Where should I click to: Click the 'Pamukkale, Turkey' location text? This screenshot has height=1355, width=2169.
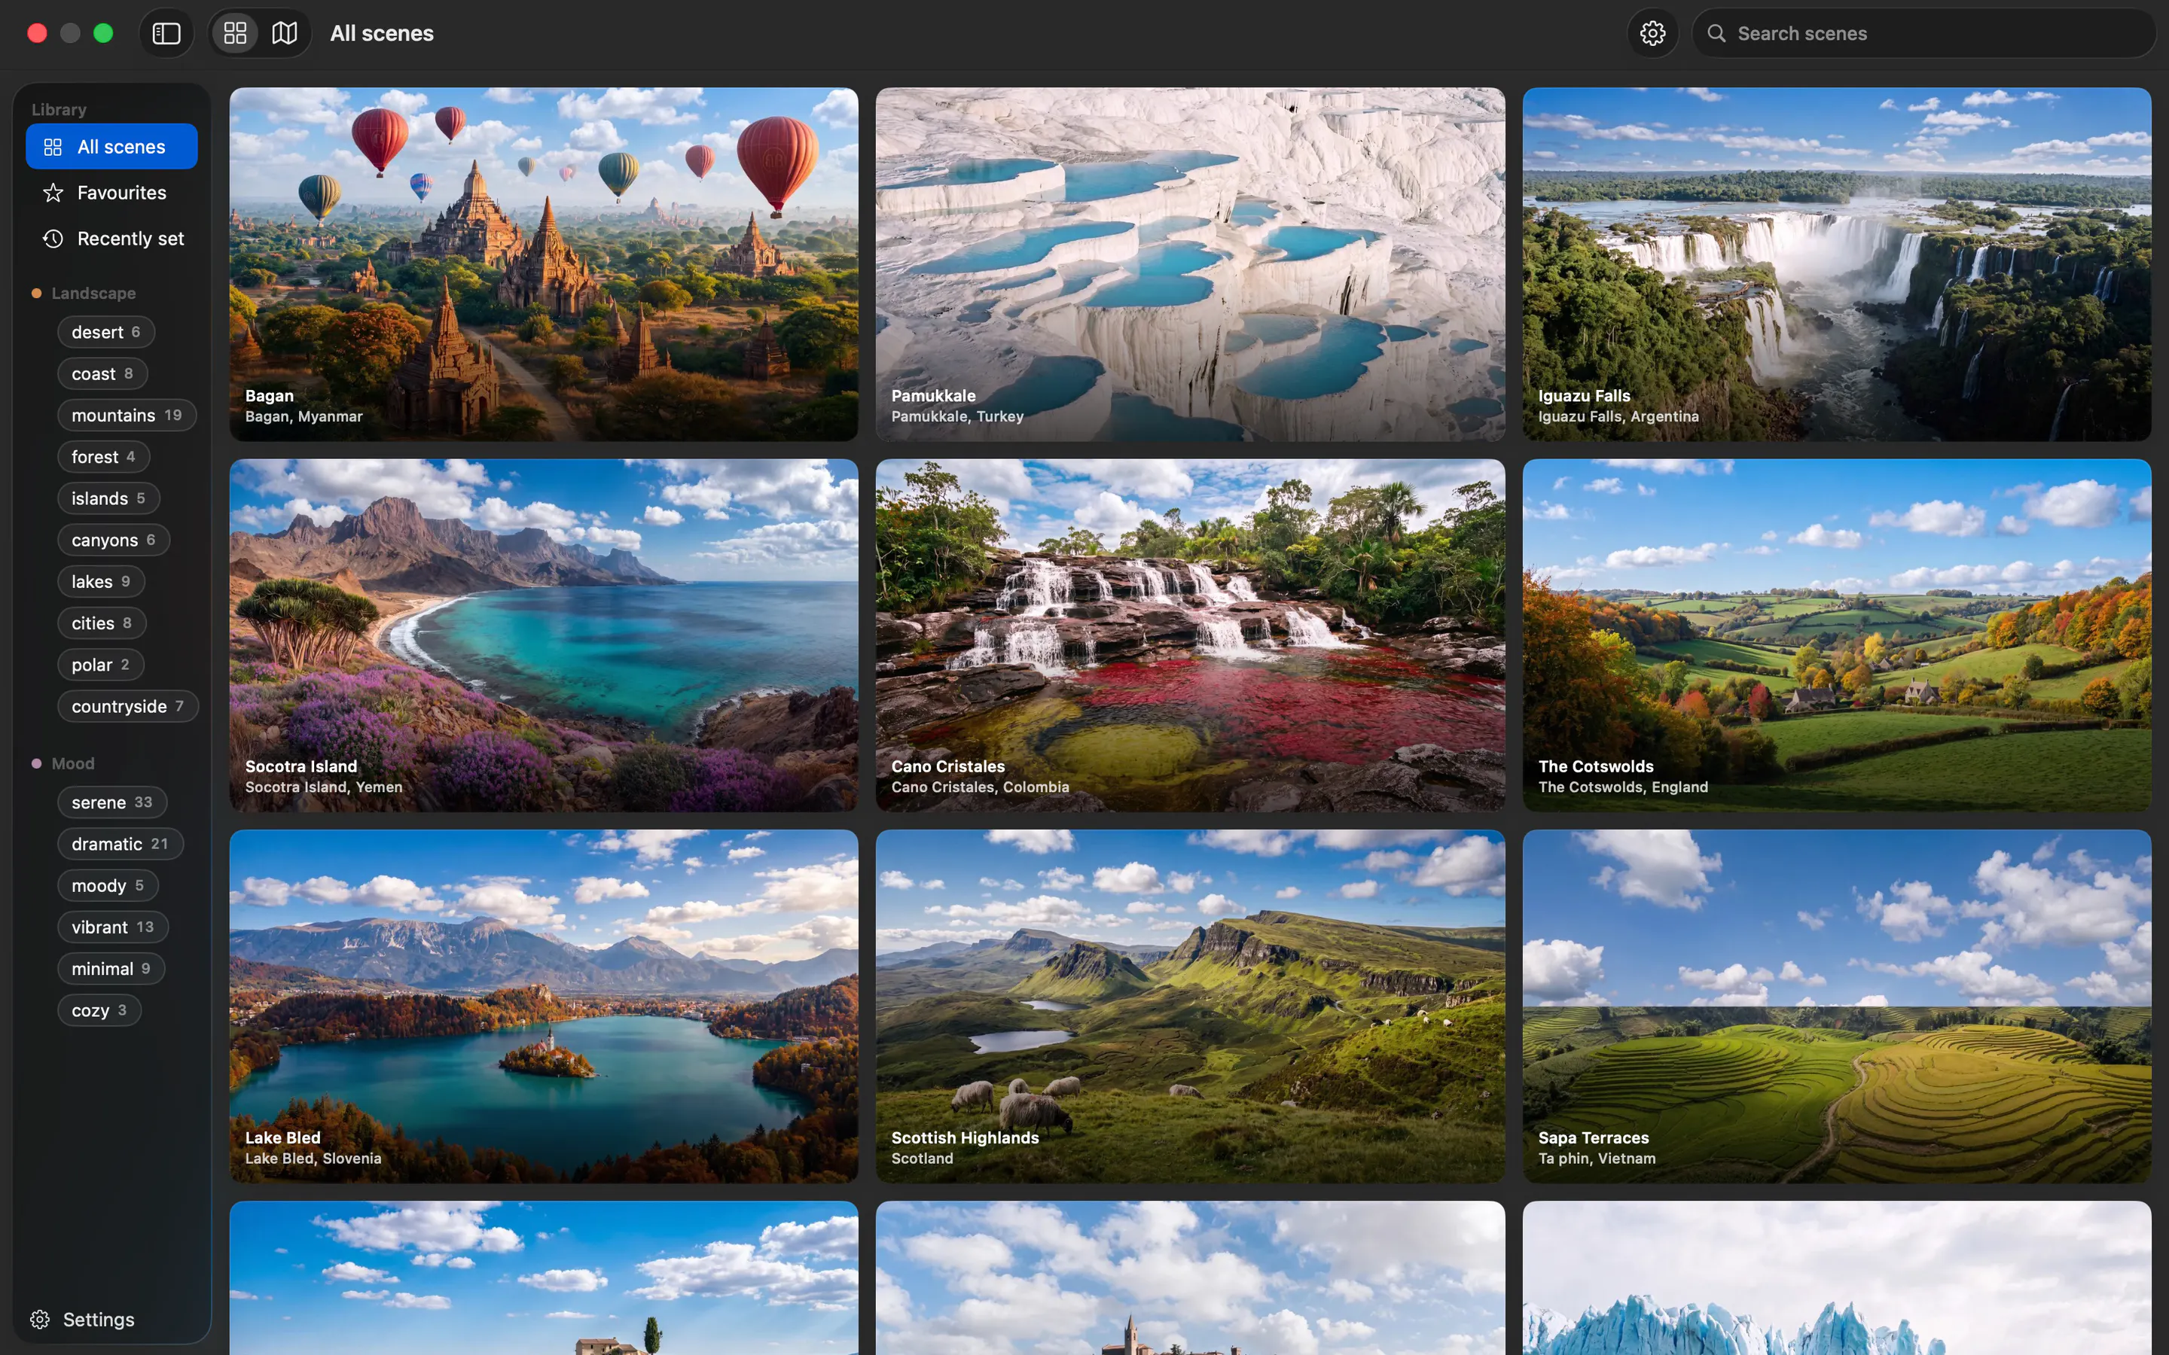point(957,417)
